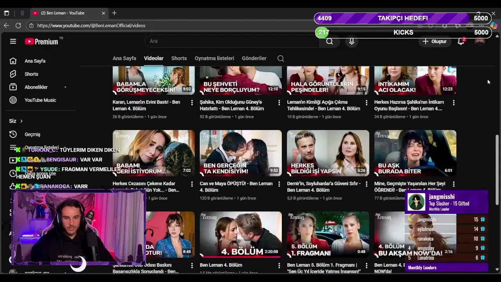Viewport: 501px width, 282px height.
Task: View site information lock icon
Action: coord(31,25)
